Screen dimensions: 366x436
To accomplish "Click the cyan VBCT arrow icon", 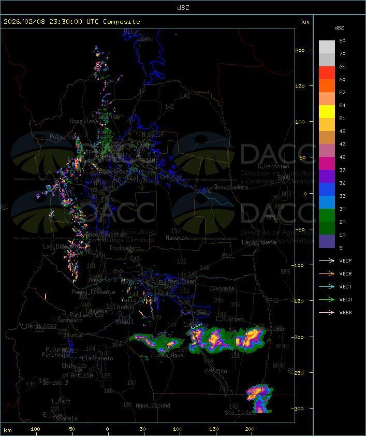I will pos(327,286).
